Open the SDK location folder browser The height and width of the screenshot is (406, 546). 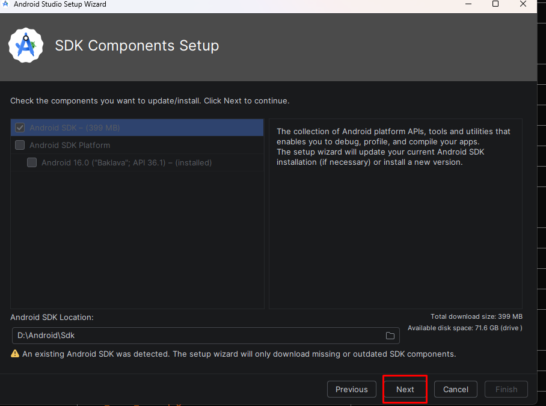tap(390, 336)
